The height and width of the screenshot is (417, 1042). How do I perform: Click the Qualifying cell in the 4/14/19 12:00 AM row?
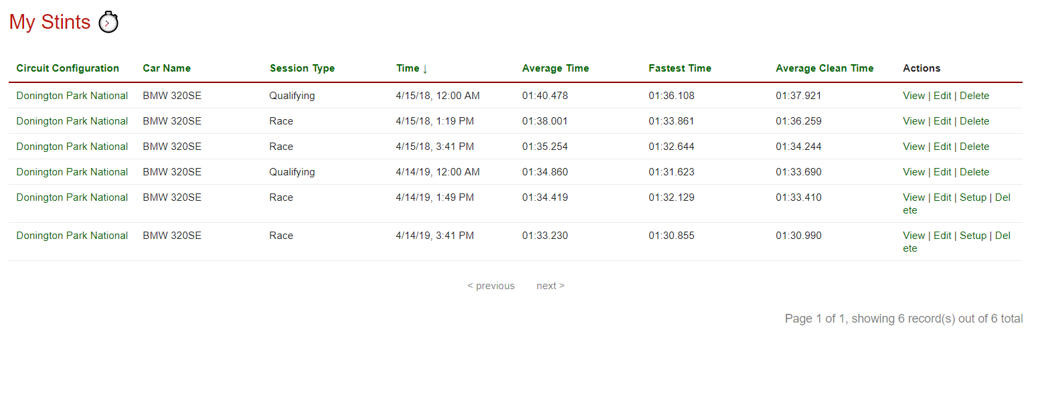[292, 172]
